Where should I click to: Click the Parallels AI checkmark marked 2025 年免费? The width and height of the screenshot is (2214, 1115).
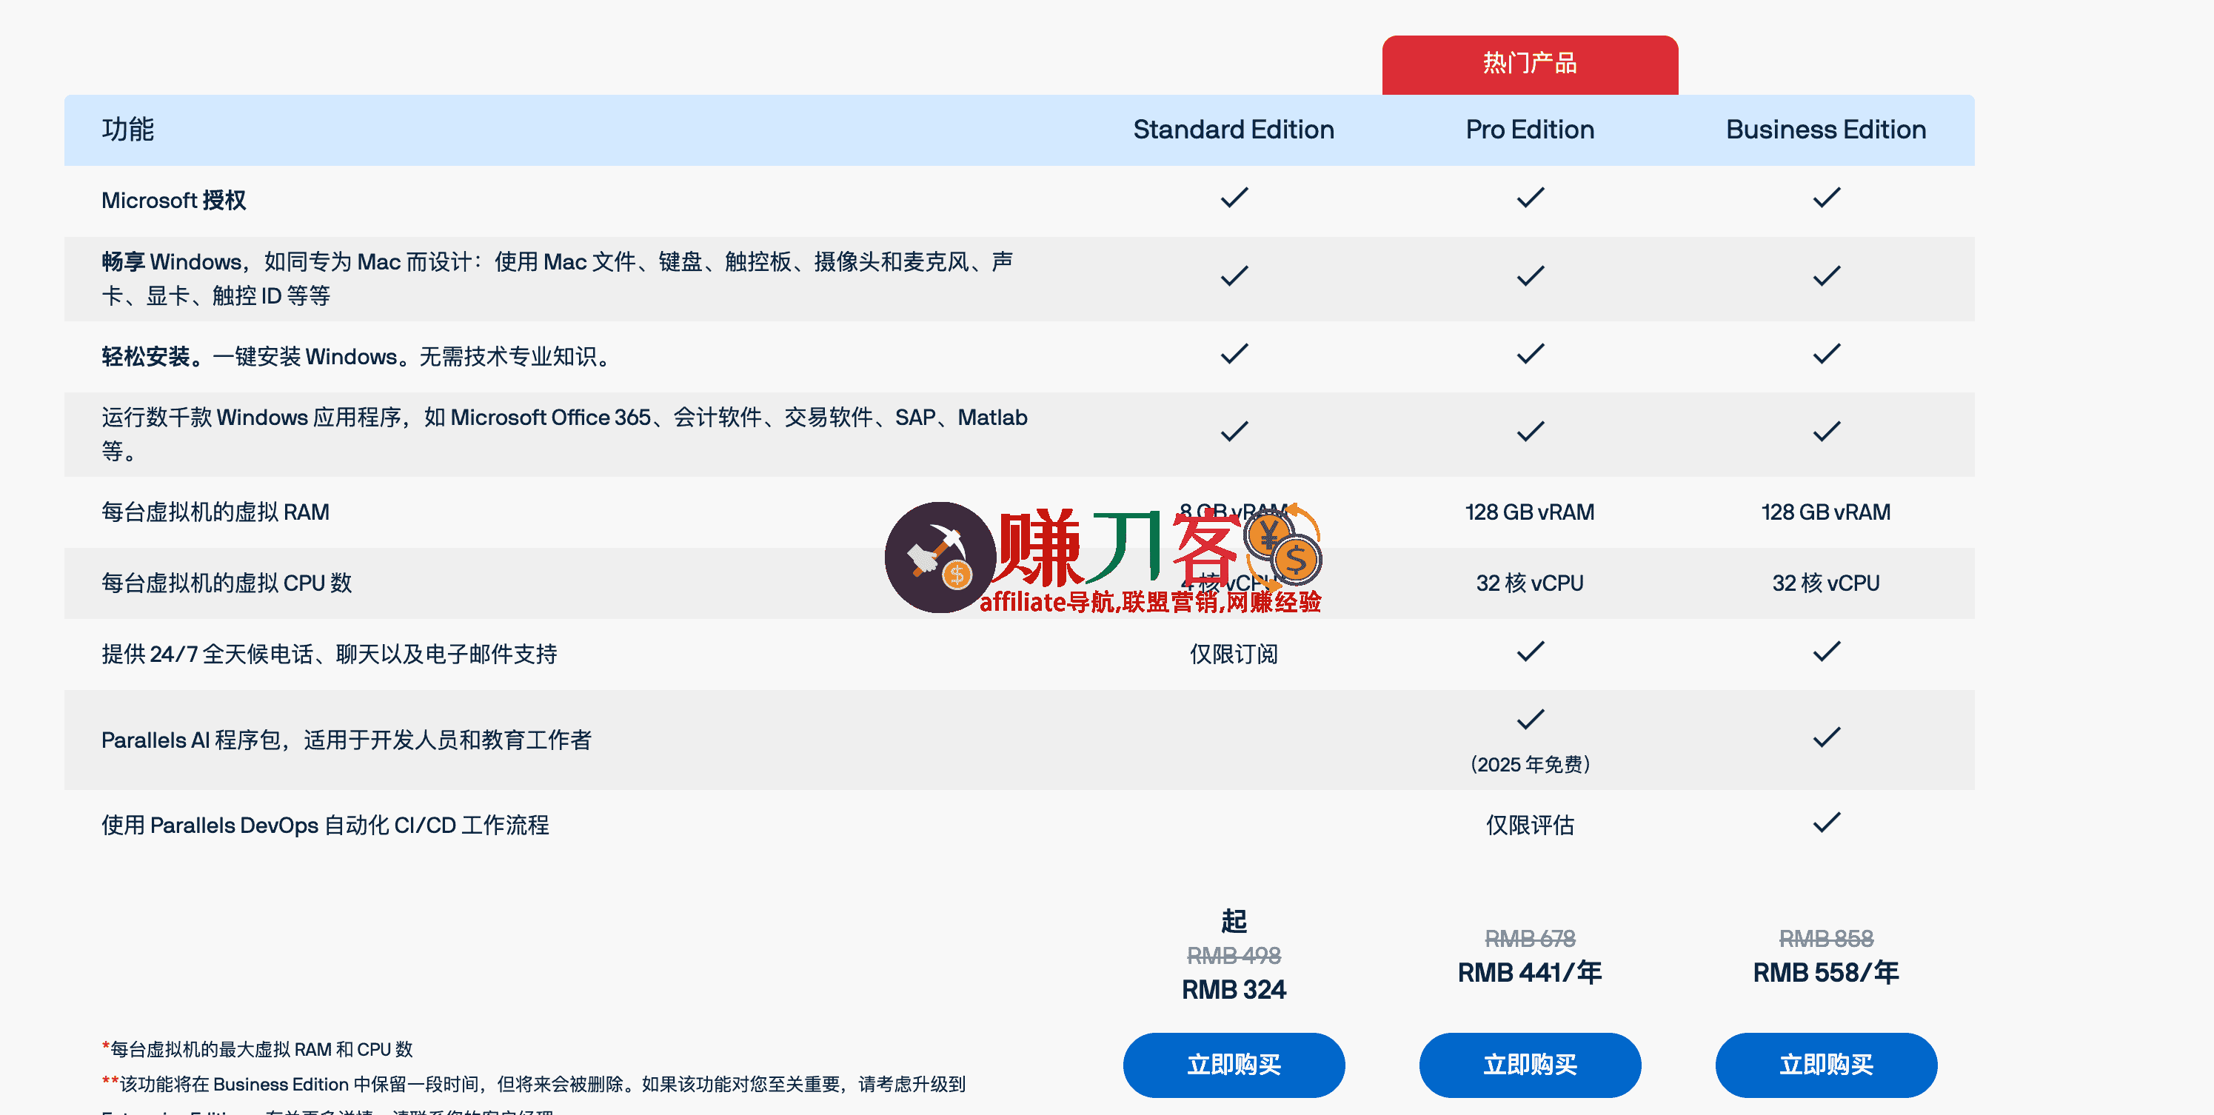coord(1529,720)
